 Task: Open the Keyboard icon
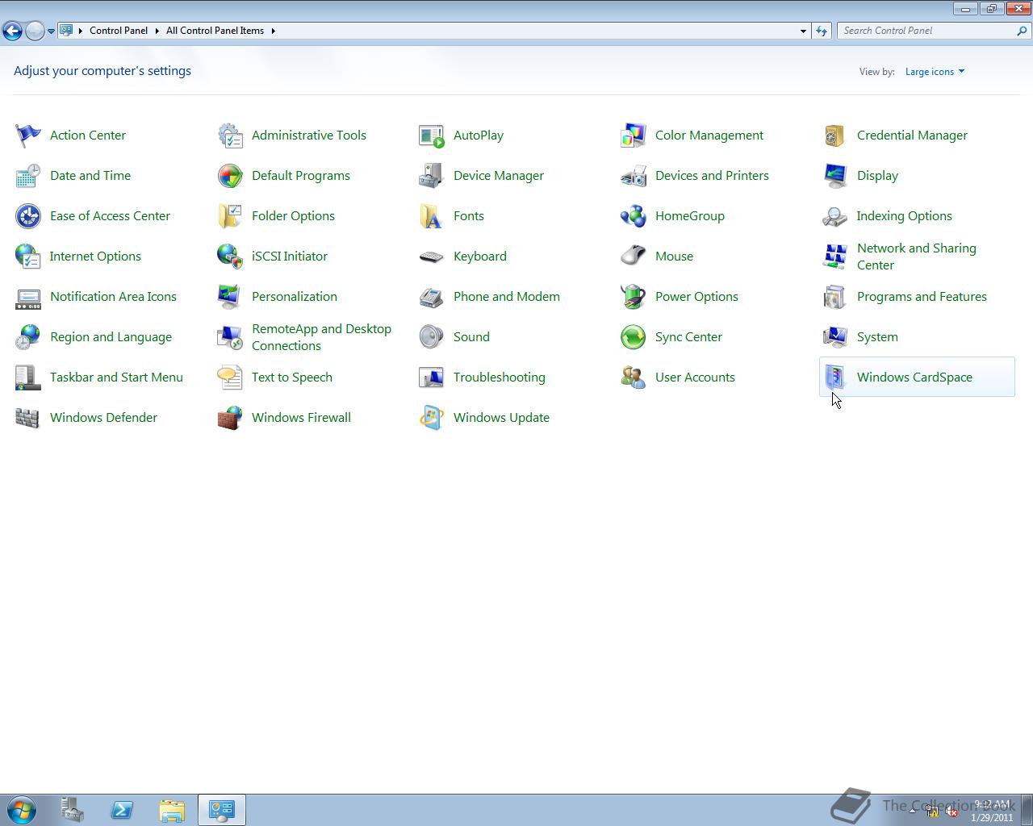click(x=432, y=257)
